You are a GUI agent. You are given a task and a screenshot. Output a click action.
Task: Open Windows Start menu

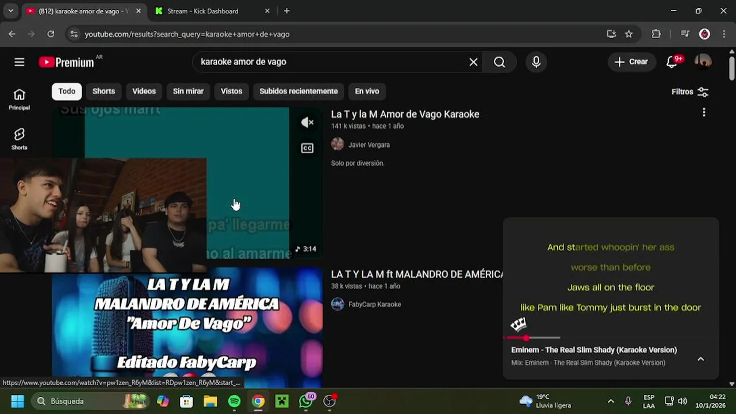[18, 401]
